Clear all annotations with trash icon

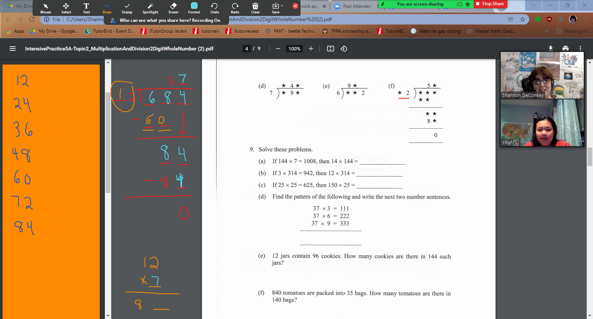[255, 8]
